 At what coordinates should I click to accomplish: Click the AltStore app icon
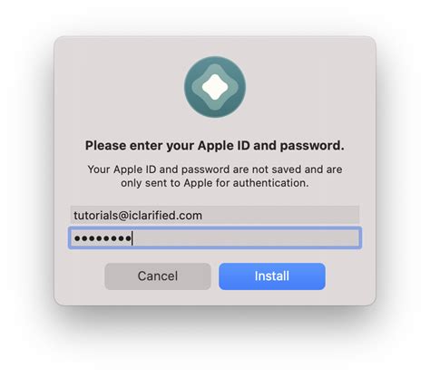tap(215, 87)
